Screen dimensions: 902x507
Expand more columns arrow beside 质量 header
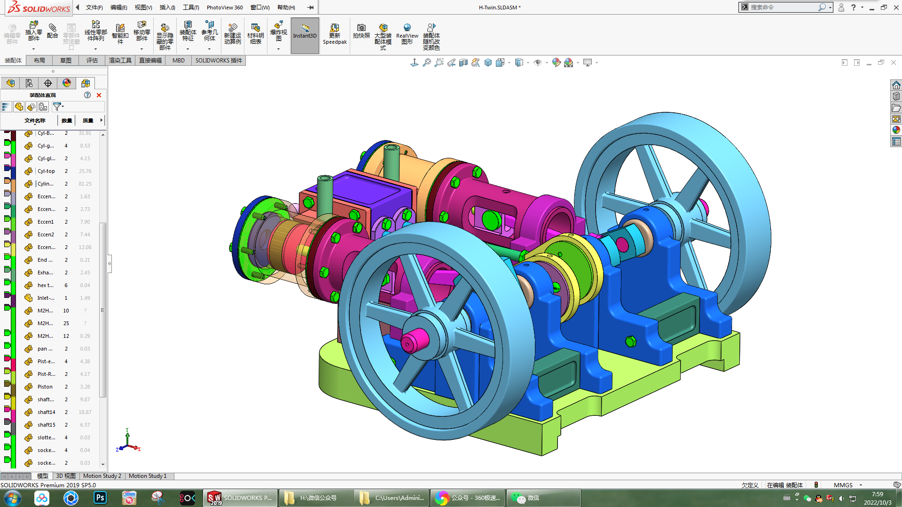[102, 120]
